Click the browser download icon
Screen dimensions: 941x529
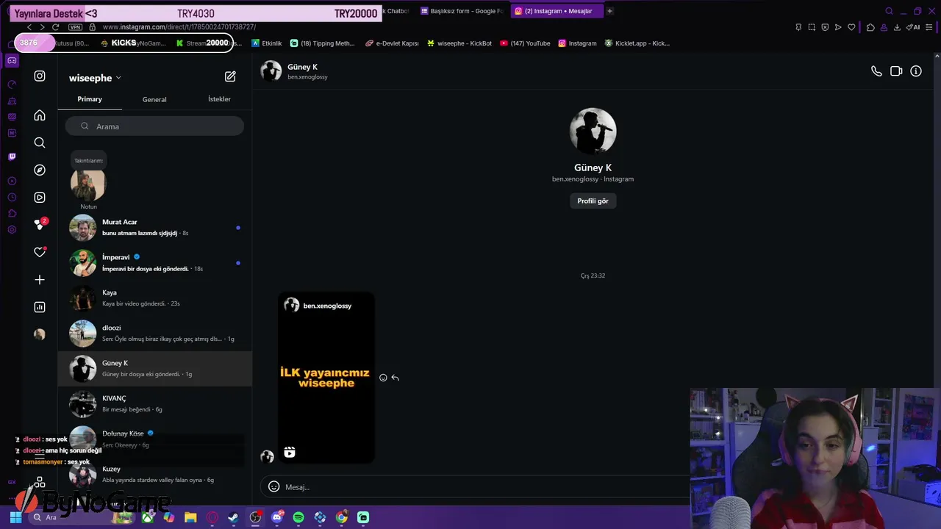(897, 27)
